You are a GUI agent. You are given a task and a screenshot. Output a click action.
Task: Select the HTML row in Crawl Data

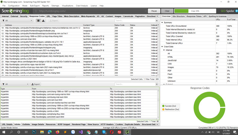pos(199,57)
